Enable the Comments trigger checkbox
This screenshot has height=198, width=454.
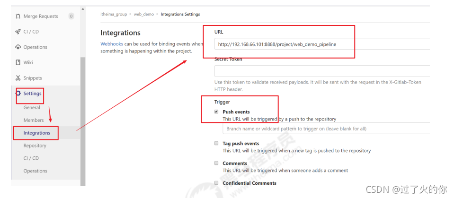216,163
